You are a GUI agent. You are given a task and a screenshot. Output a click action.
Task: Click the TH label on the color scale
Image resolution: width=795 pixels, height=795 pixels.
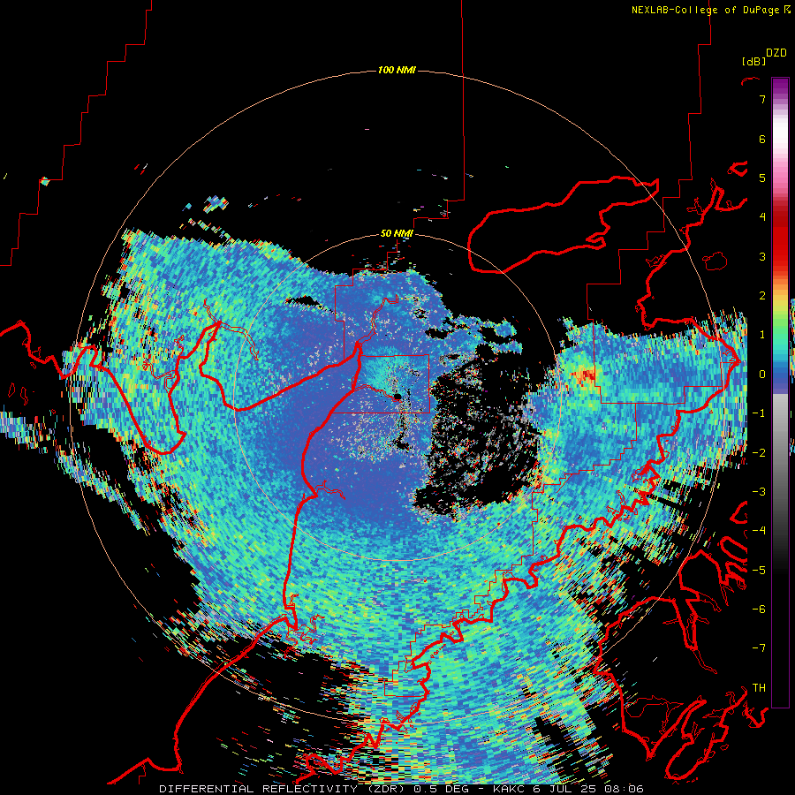759,688
